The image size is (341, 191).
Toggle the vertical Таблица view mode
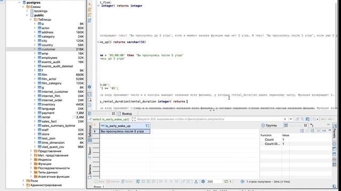[x=90, y=133]
